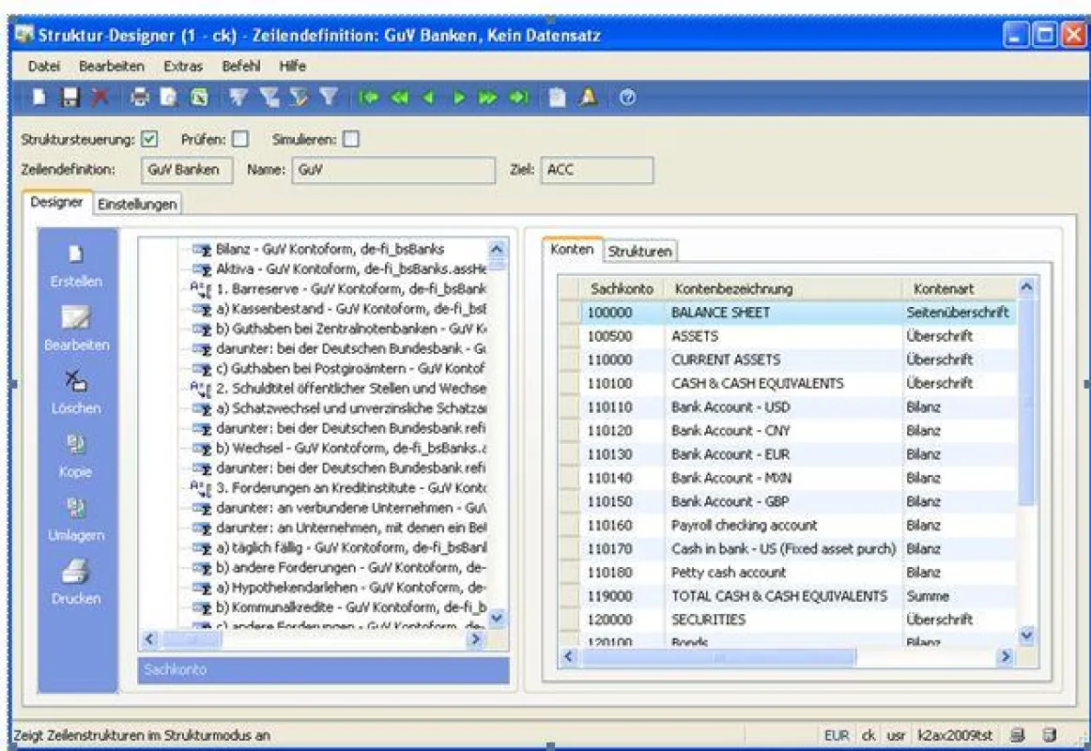
Task: Open the Datei menu
Action: pyautogui.click(x=44, y=66)
